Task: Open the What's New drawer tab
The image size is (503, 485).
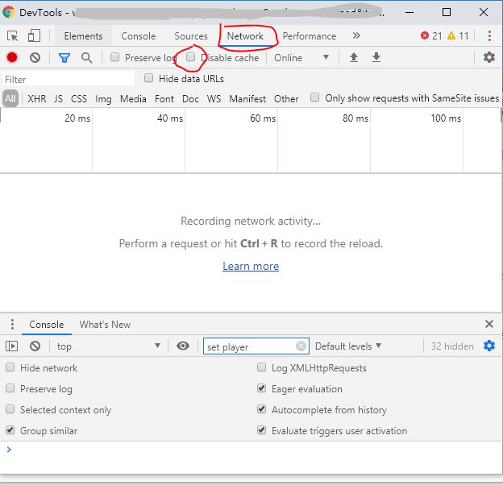Action: (x=105, y=324)
